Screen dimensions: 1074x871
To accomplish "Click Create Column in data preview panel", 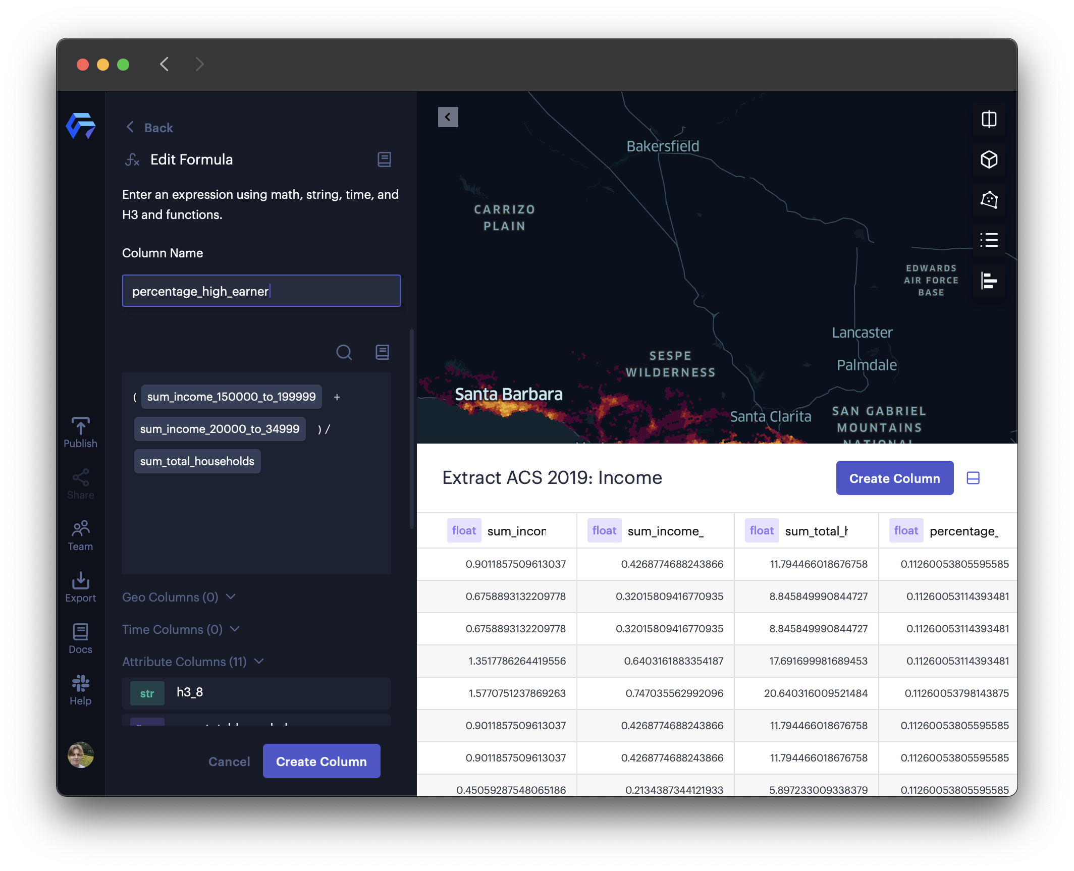I will [893, 478].
